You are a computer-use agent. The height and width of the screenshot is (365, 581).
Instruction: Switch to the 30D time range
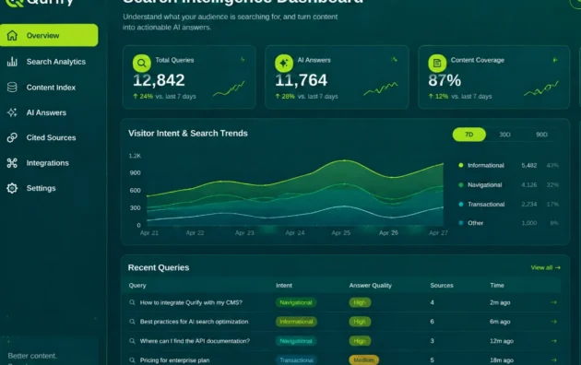504,135
